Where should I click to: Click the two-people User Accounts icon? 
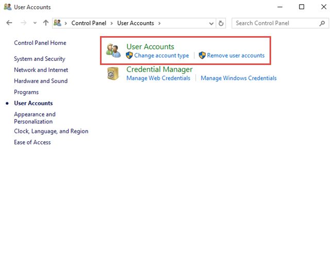[113, 51]
